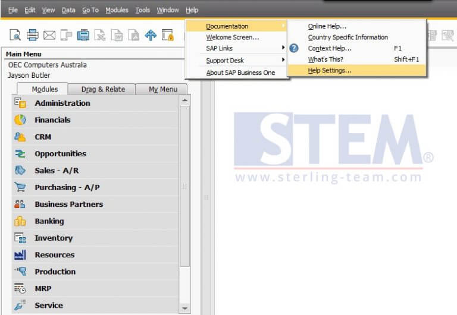The height and width of the screenshot is (315, 457).
Task: Select Country Specific Information entry
Action: tap(357, 37)
